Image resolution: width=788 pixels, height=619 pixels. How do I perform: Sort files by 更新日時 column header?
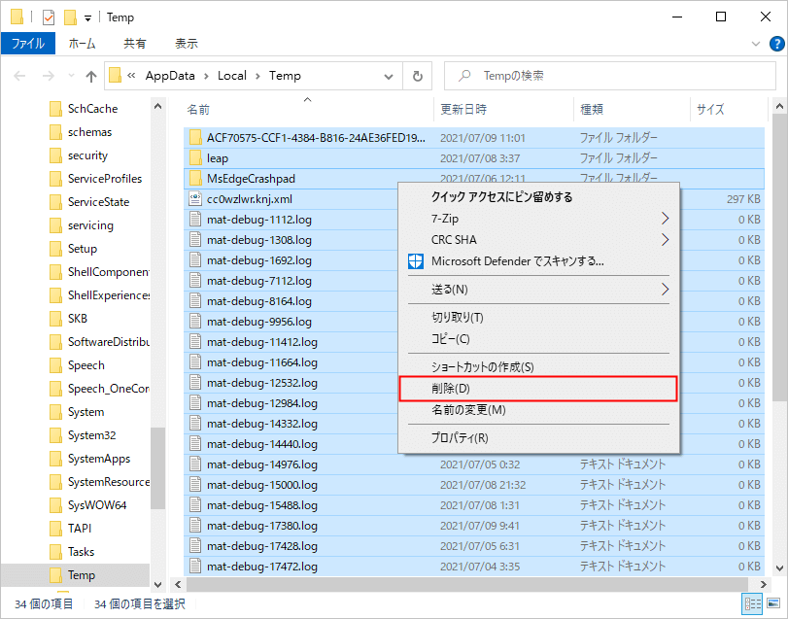[464, 110]
